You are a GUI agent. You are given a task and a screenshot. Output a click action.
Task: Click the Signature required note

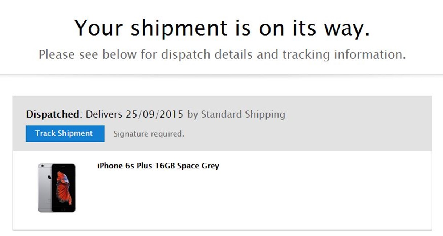(x=149, y=134)
